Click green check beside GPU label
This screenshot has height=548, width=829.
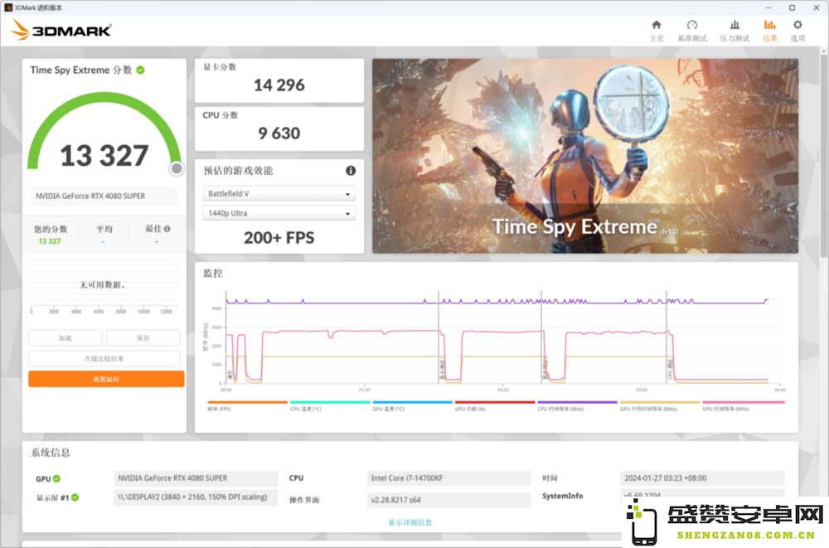pos(56,478)
